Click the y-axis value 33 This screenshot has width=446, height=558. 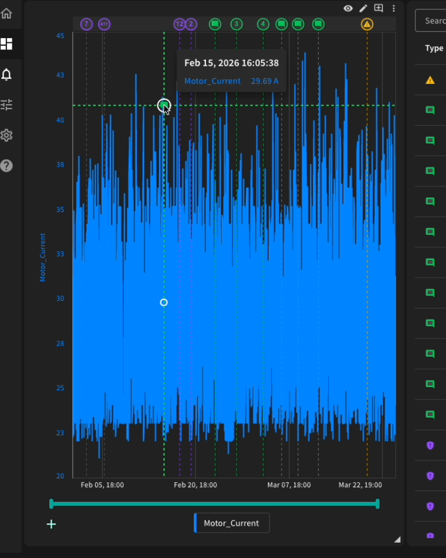click(60, 254)
